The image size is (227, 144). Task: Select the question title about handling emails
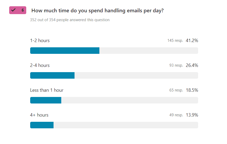98,11
